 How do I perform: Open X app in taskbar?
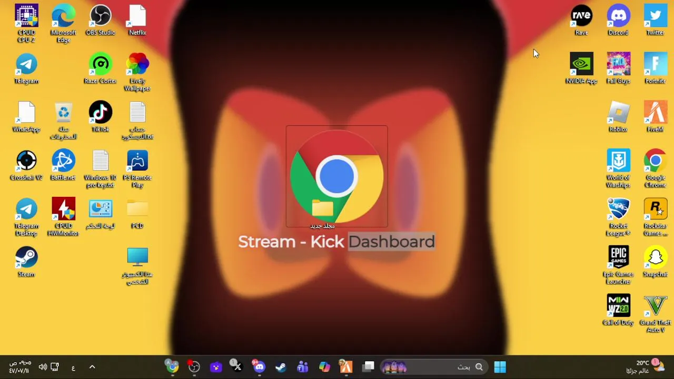(236, 367)
